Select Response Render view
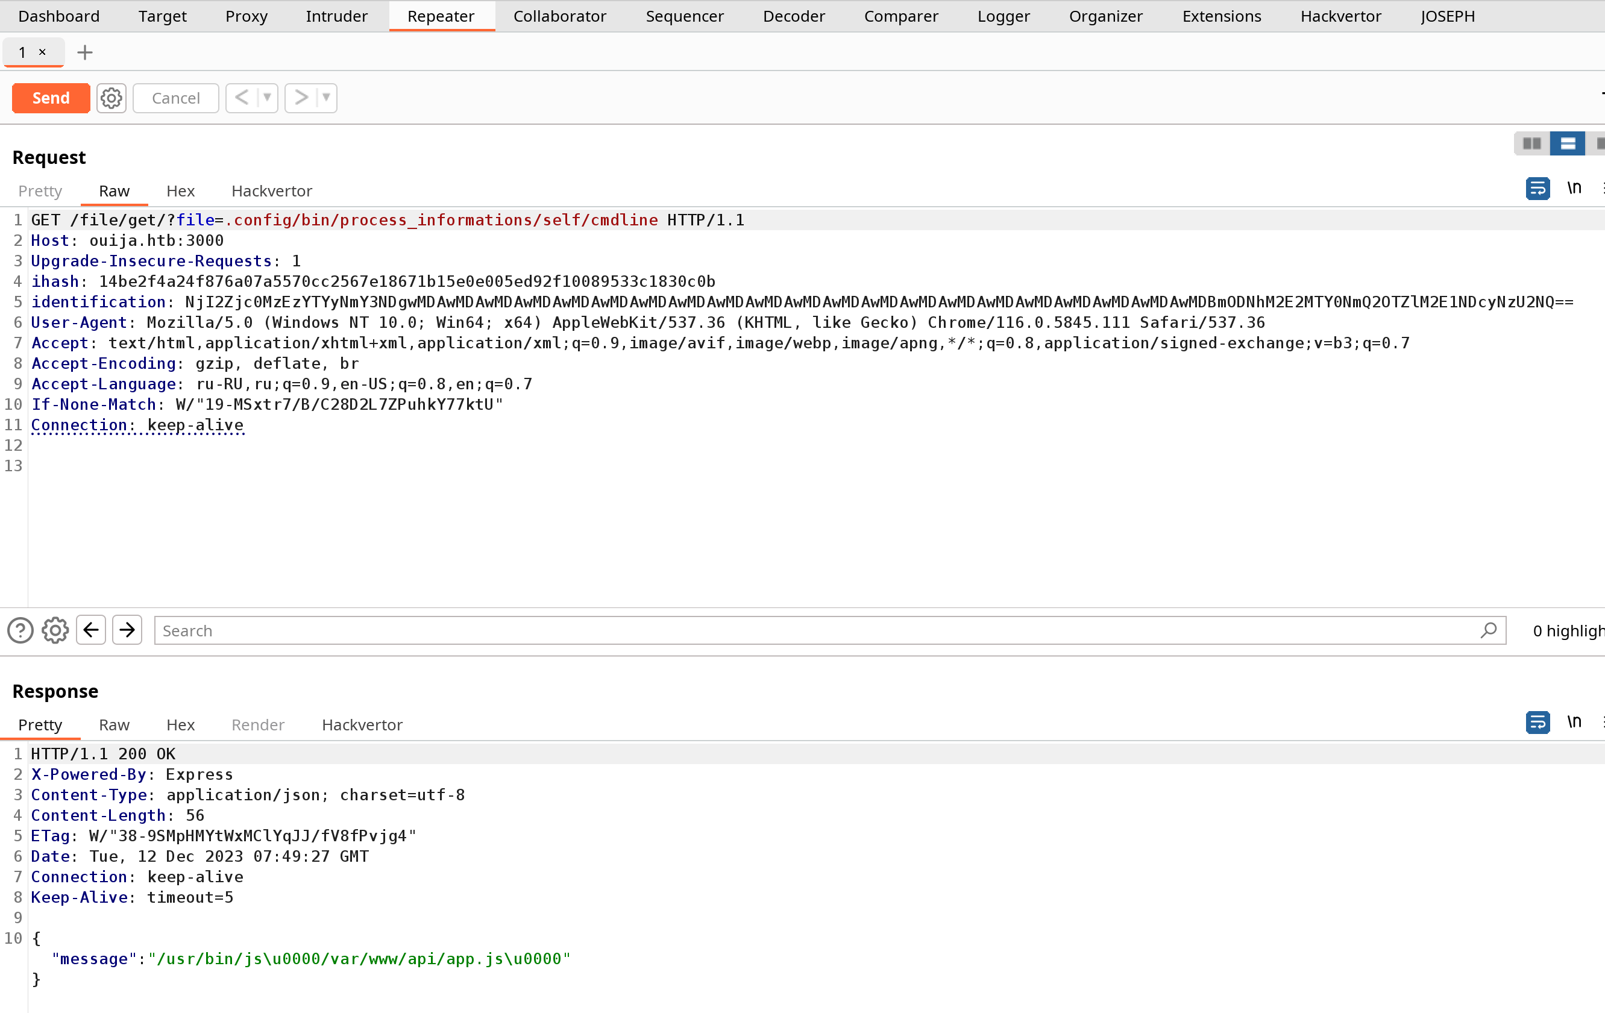 point(258,725)
